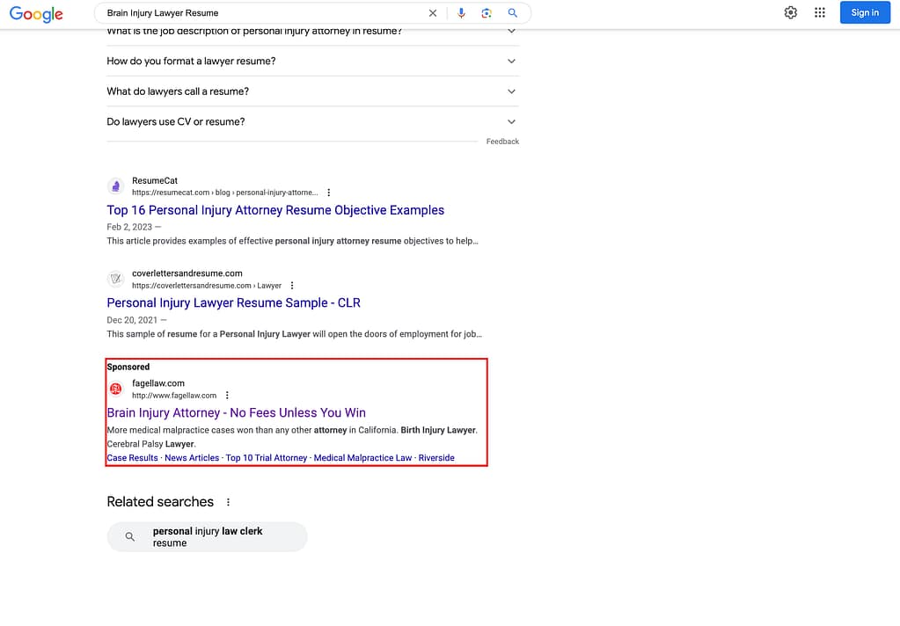Open the Case Results sitelink
Image resolution: width=900 pixels, height=626 pixels.
tap(133, 458)
